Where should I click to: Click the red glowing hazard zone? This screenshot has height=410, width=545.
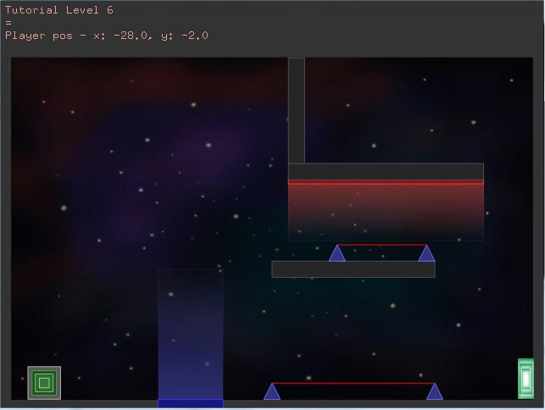386,211
